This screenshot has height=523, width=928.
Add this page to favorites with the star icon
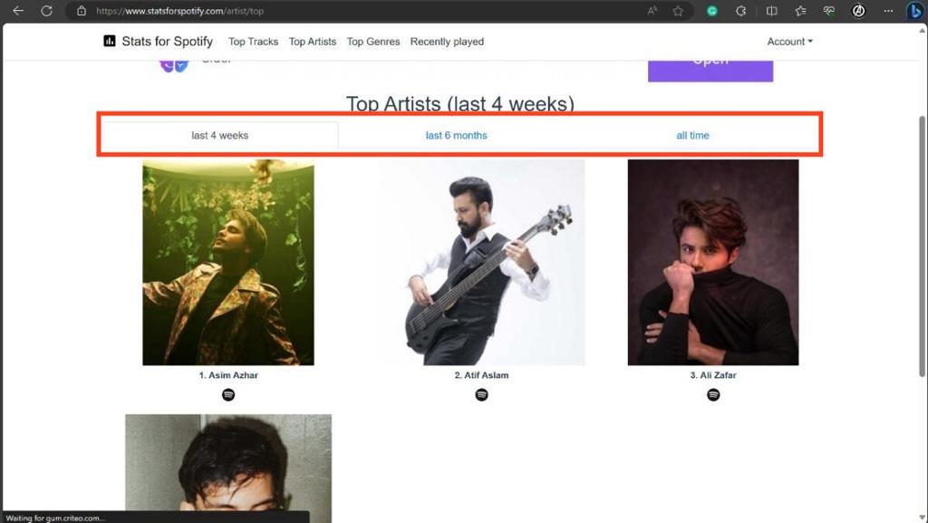coord(678,11)
